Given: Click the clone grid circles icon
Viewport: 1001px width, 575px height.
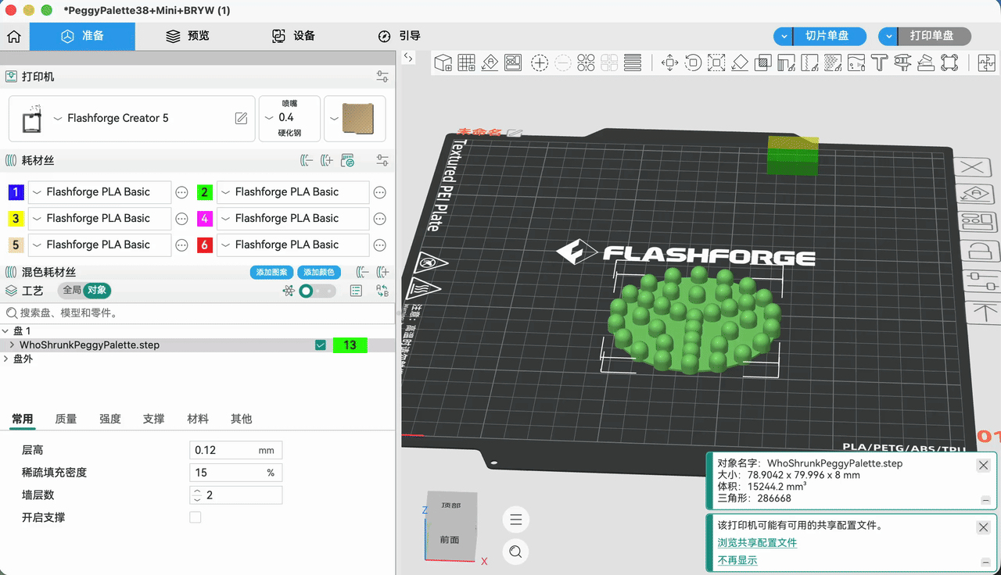Looking at the screenshot, I should [x=587, y=63].
